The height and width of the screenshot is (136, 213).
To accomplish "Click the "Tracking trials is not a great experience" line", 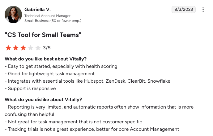I will click(92, 129).
